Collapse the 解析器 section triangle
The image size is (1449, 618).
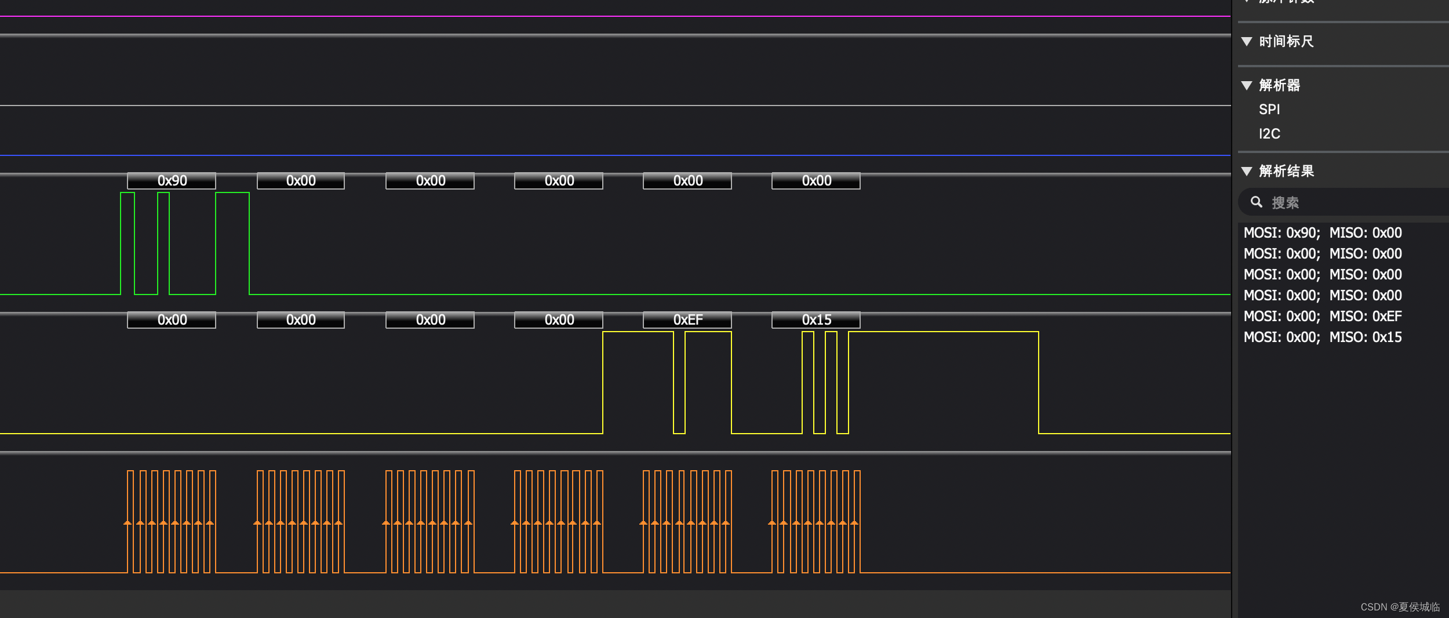[1247, 86]
